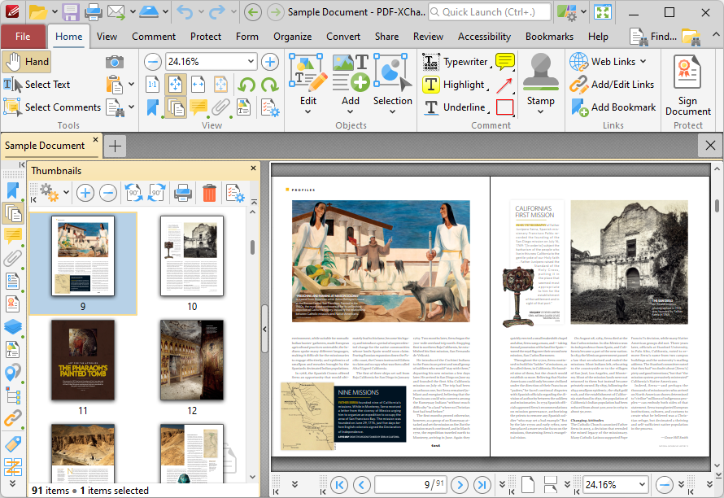Switch to the Convert ribbon tab
This screenshot has height=498, width=724.
(x=343, y=37)
